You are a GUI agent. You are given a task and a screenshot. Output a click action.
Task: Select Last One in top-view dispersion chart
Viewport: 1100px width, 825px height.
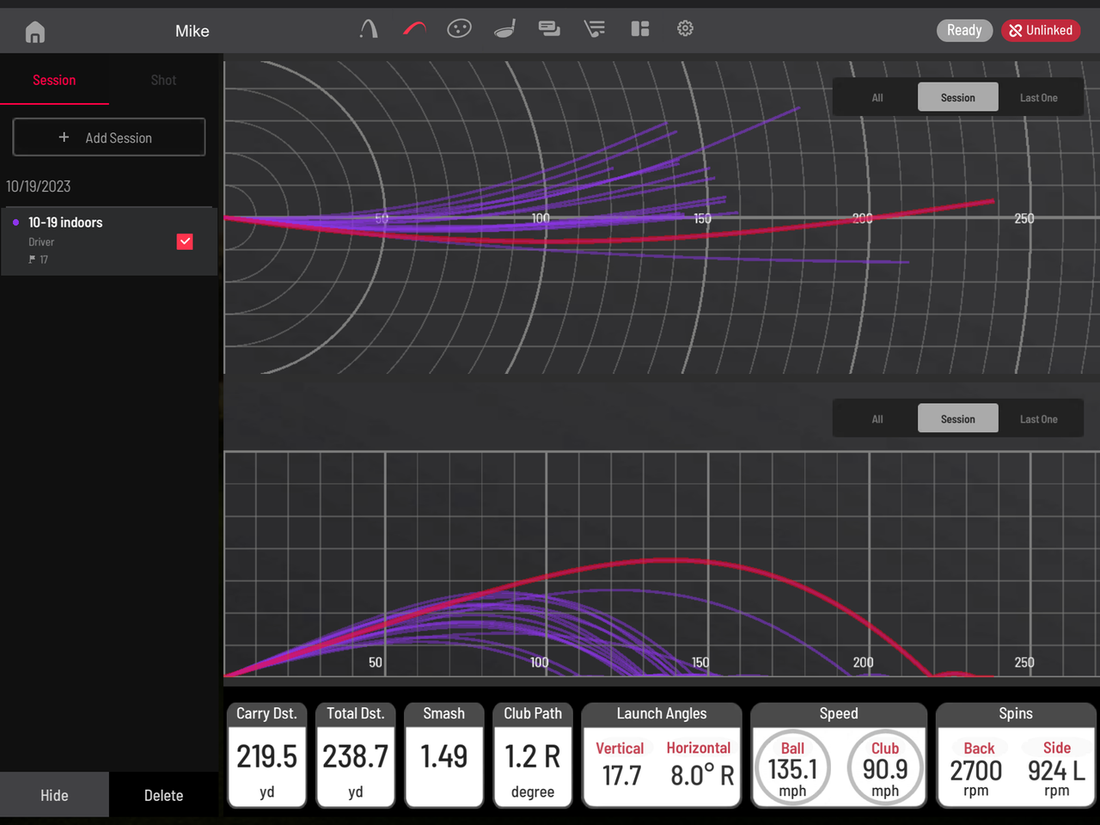click(1039, 97)
